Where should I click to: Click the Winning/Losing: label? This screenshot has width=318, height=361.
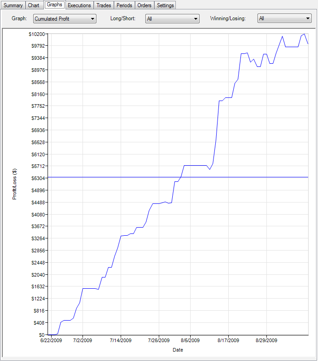click(x=228, y=19)
